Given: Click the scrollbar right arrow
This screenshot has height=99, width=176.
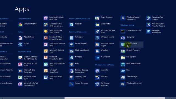Looking at the screenshot, I should (x=171, y=98).
